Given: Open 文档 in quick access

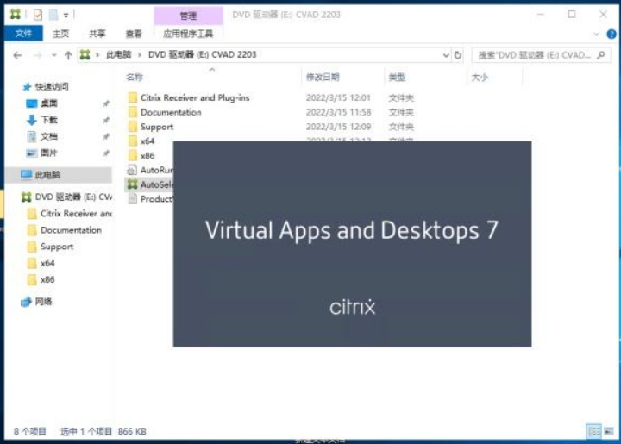Looking at the screenshot, I should pyautogui.click(x=42, y=136).
